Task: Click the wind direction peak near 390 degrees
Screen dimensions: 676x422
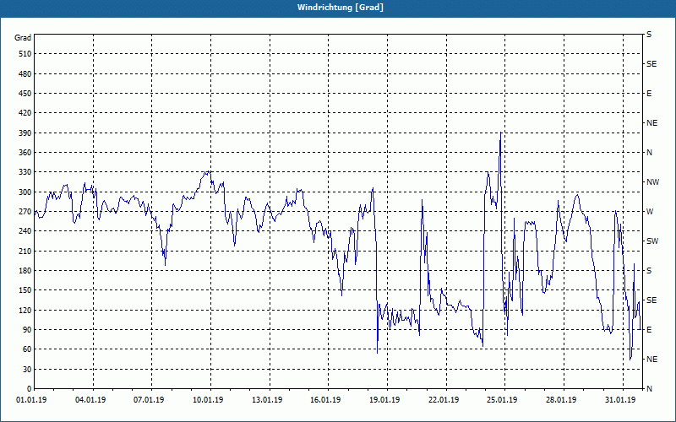Action: [x=500, y=133]
